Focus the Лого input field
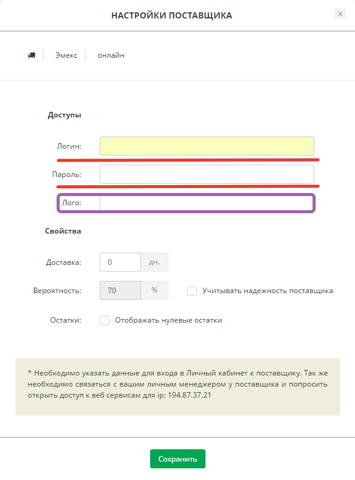The height and width of the screenshot is (480, 355). [x=206, y=203]
